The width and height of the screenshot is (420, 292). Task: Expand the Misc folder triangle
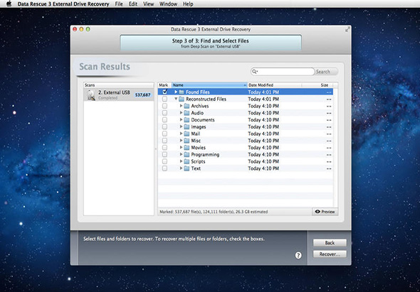coord(181,141)
